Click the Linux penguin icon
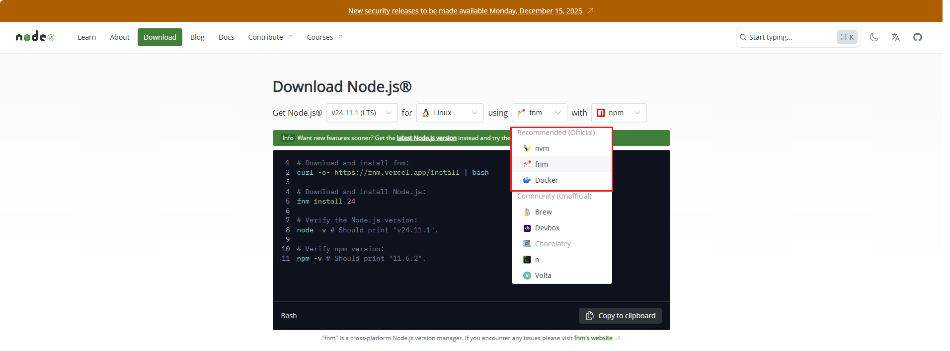Screen dimensions: 950x351 point(426,113)
